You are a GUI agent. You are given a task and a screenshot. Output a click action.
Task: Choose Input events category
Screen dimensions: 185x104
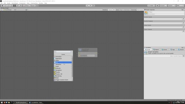[63, 66]
